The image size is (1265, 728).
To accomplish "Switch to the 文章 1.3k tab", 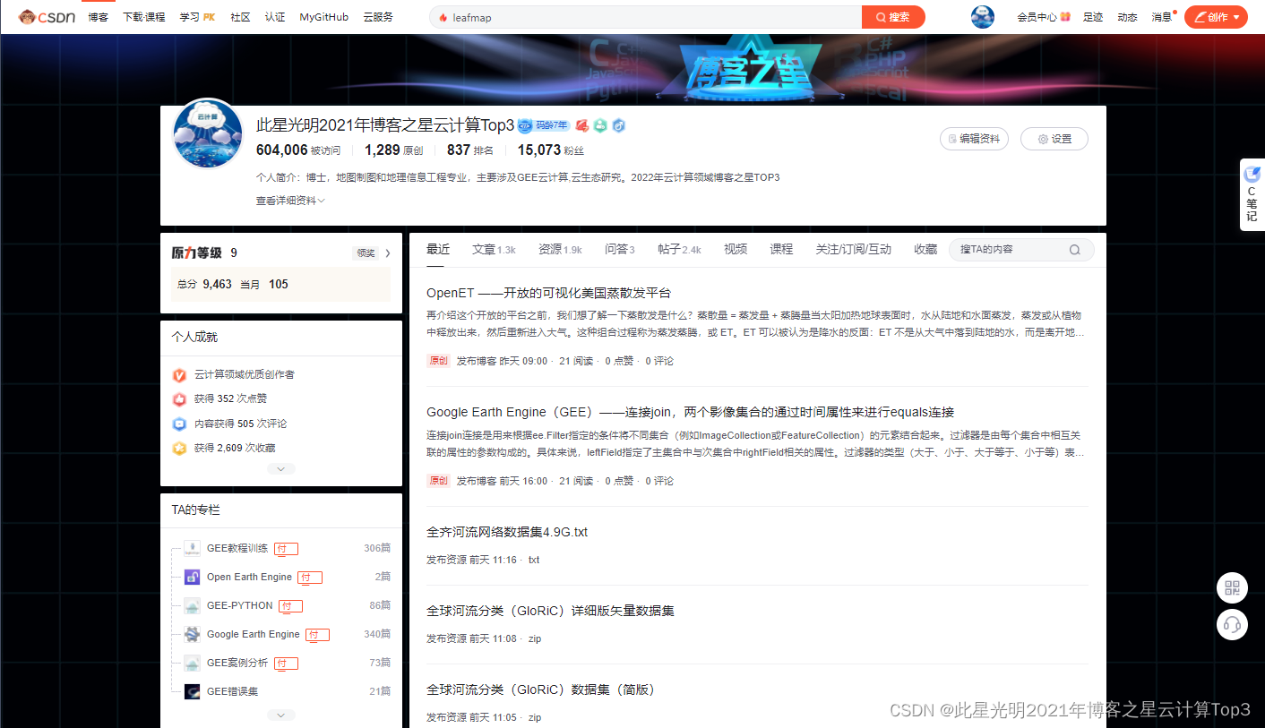I will pyautogui.click(x=494, y=249).
